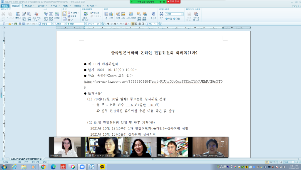Open the Insert (입력) menu
Screen dimensions: 301x179
[x=41, y=6]
